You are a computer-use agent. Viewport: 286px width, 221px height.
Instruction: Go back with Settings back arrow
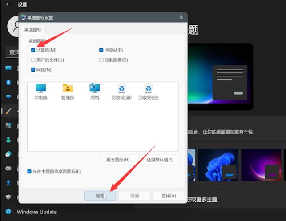8,4
